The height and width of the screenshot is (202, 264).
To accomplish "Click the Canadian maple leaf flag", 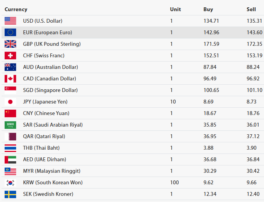I will click(10, 78).
